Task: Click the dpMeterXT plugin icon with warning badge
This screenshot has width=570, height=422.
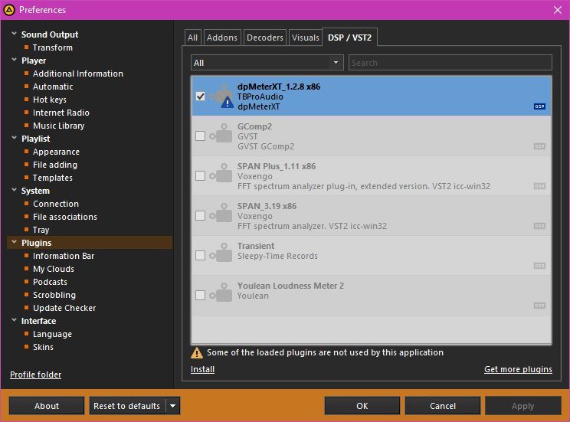Action: [x=222, y=96]
